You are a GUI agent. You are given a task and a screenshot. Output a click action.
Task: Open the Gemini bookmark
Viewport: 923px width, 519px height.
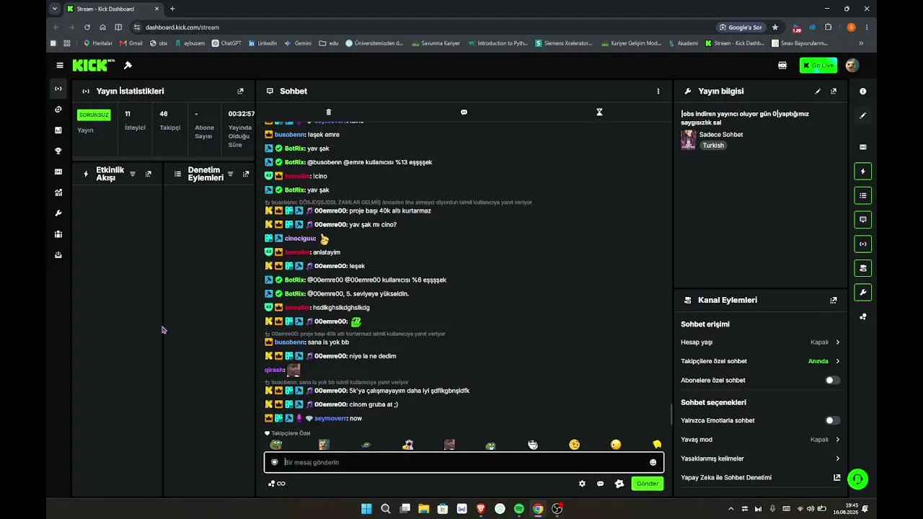click(298, 43)
